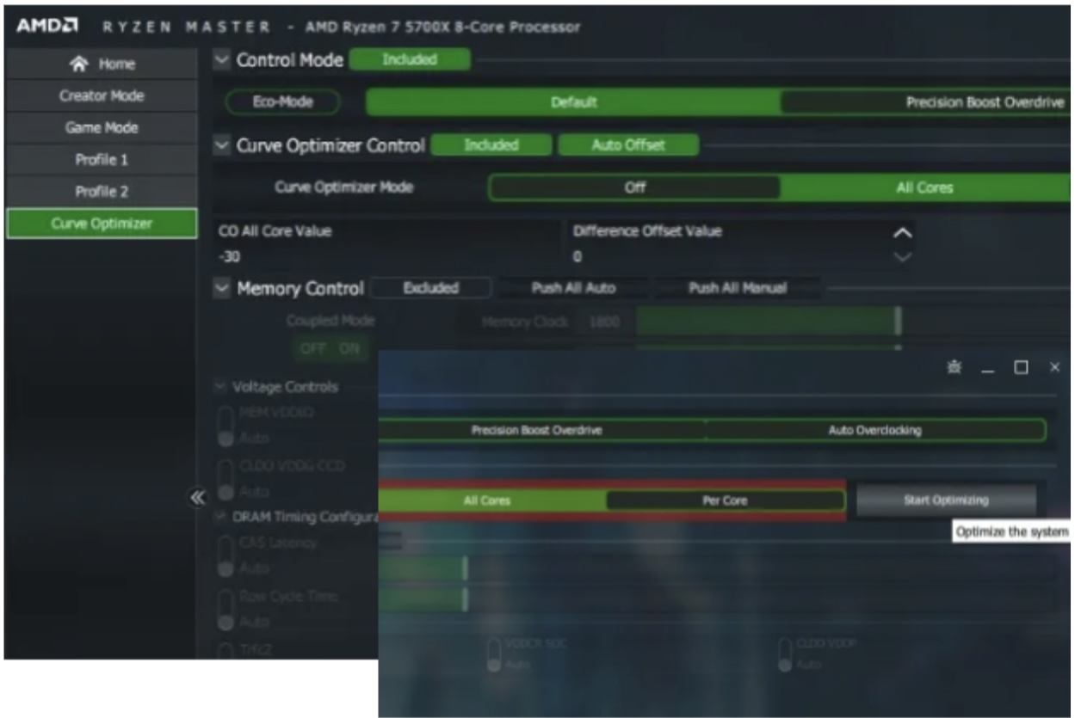
Task: Toggle CLDO VDDG CCD Auto switch
Action: point(226,480)
